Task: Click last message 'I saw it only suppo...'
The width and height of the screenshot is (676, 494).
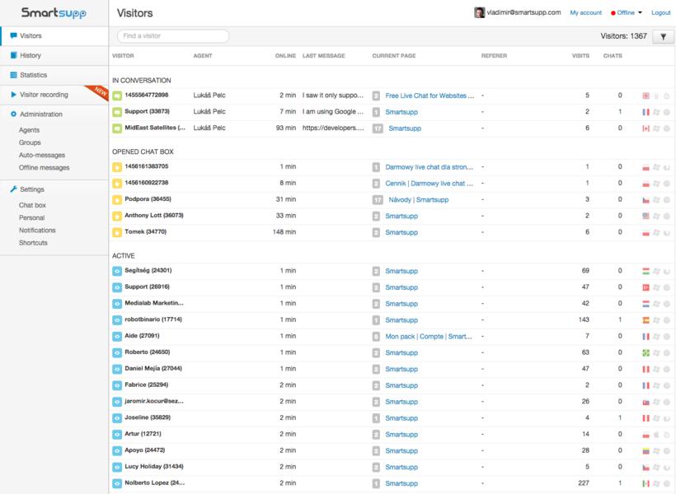Action: click(x=333, y=96)
